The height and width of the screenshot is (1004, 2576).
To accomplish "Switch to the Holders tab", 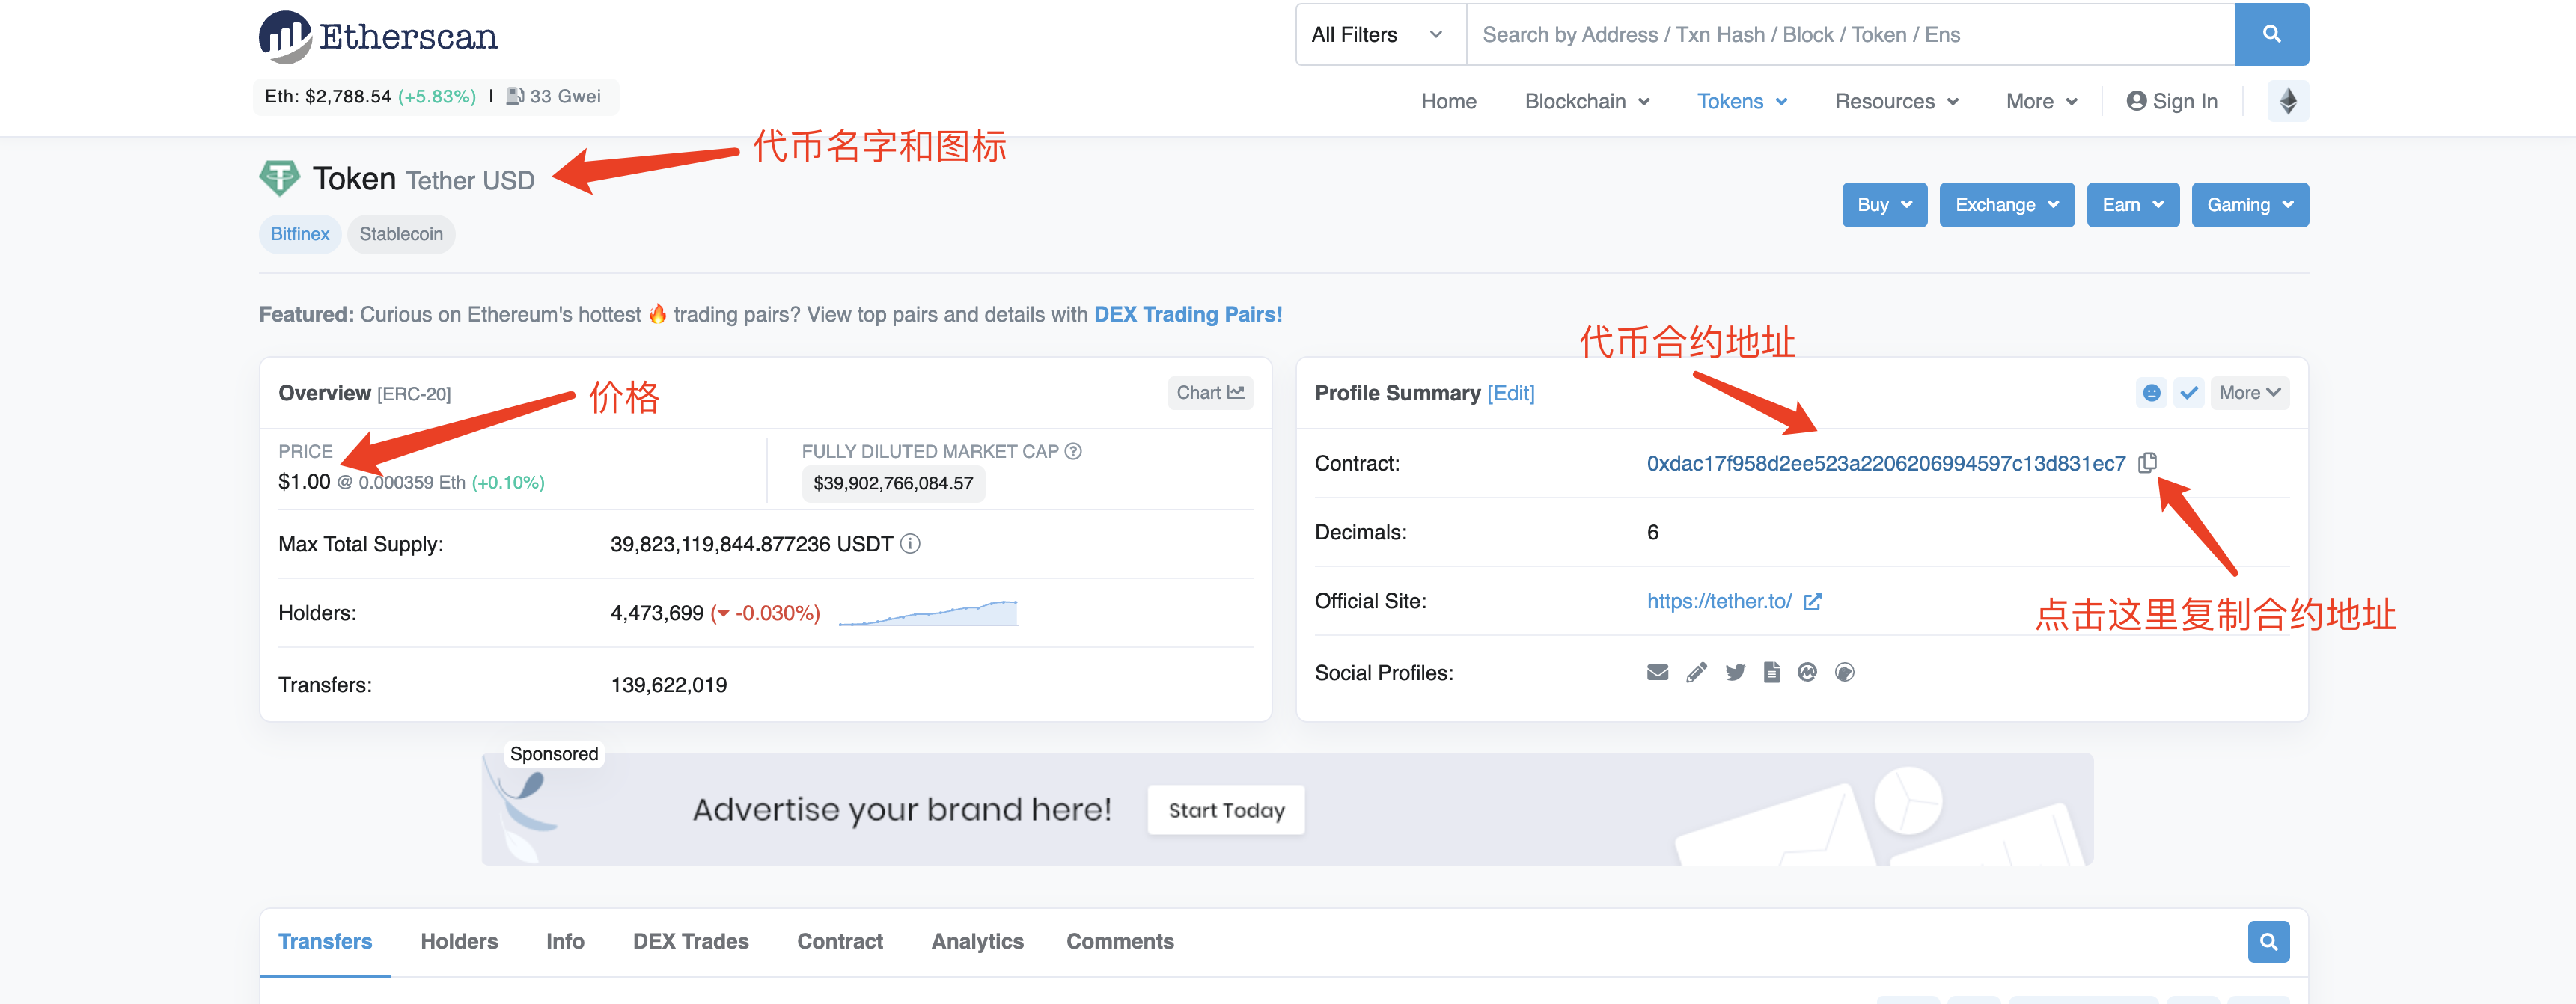I will point(459,941).
